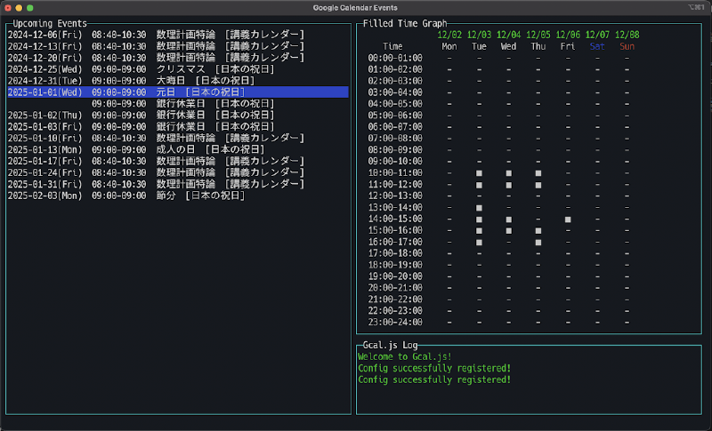Click the Wednesday 10:00-11:00 filled block
Image resolution: width=712 pixels, height=431 pixels.
click(x=508, y=173)
